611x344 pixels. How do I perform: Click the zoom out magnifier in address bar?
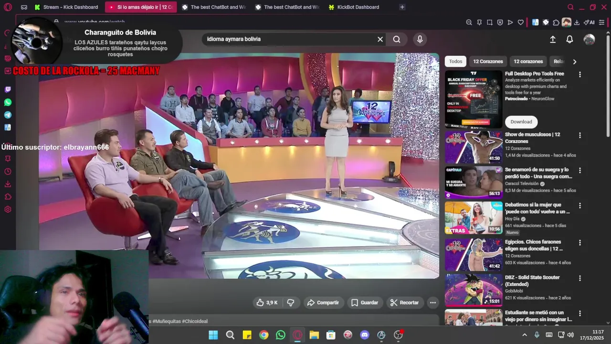(469, 22)
